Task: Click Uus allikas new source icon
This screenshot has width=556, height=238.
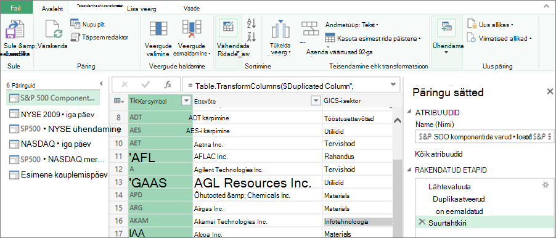Action: point(472,24)
